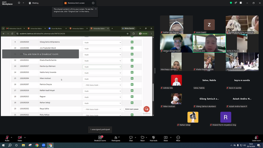Open File Explorer from the taskbar
The height and width of the screenshot is (148, 263).
click(23, 145)
